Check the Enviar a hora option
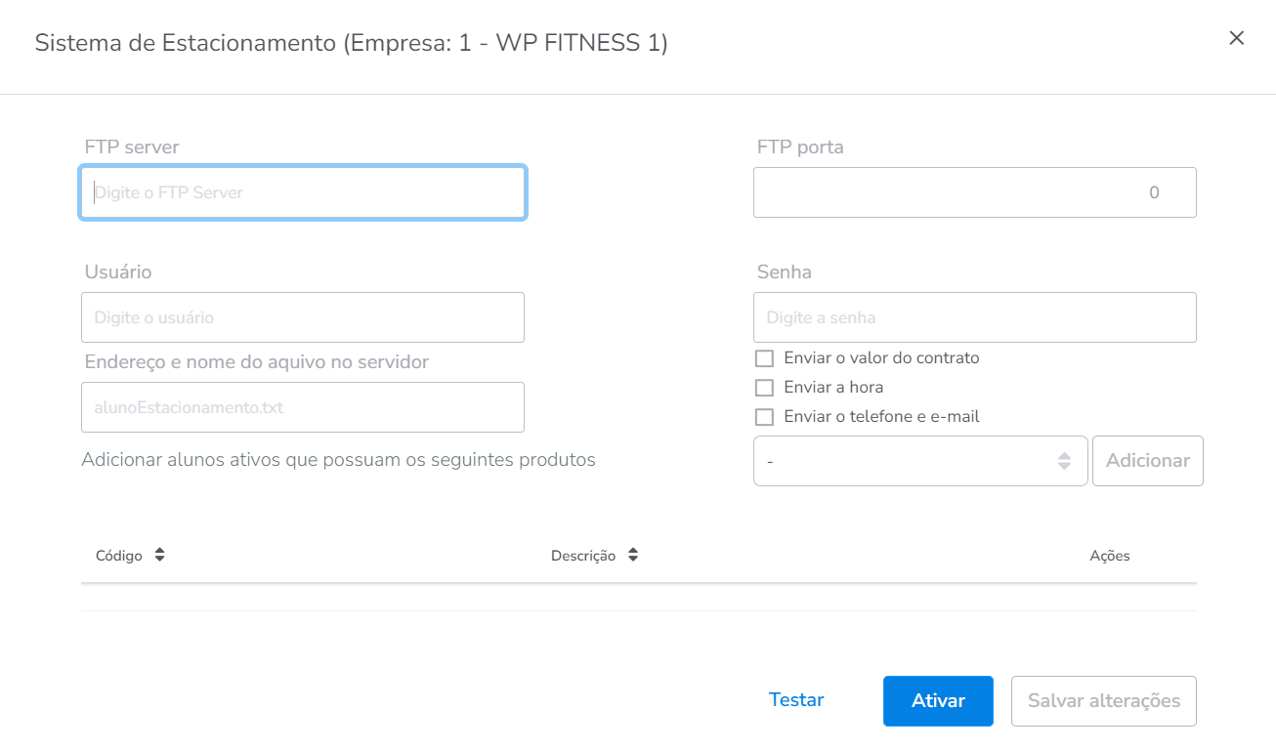The height and width of the screenshot is (750, 1276). (764, 388)
